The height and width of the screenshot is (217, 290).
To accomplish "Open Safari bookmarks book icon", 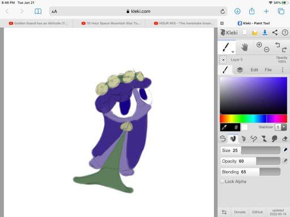I will click(38, 11).
